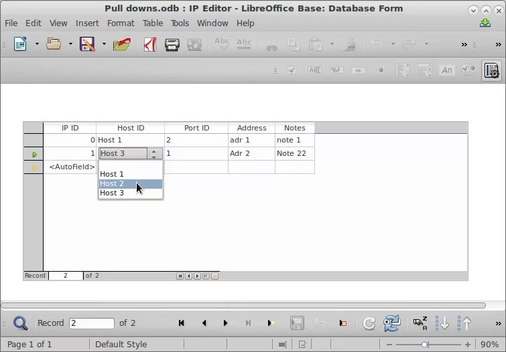Click the update download icon in menubar

point(485,23)
